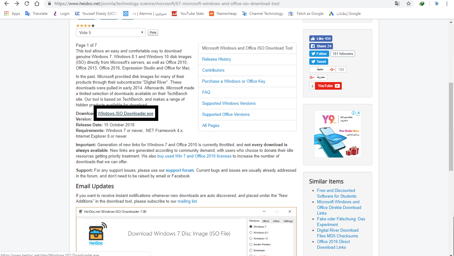Screen dimensions: 454x256
Task: Bookmark this page with the star icon
Action: 409,4
